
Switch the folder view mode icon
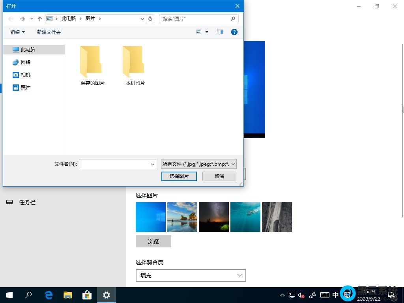pos(198,32)
